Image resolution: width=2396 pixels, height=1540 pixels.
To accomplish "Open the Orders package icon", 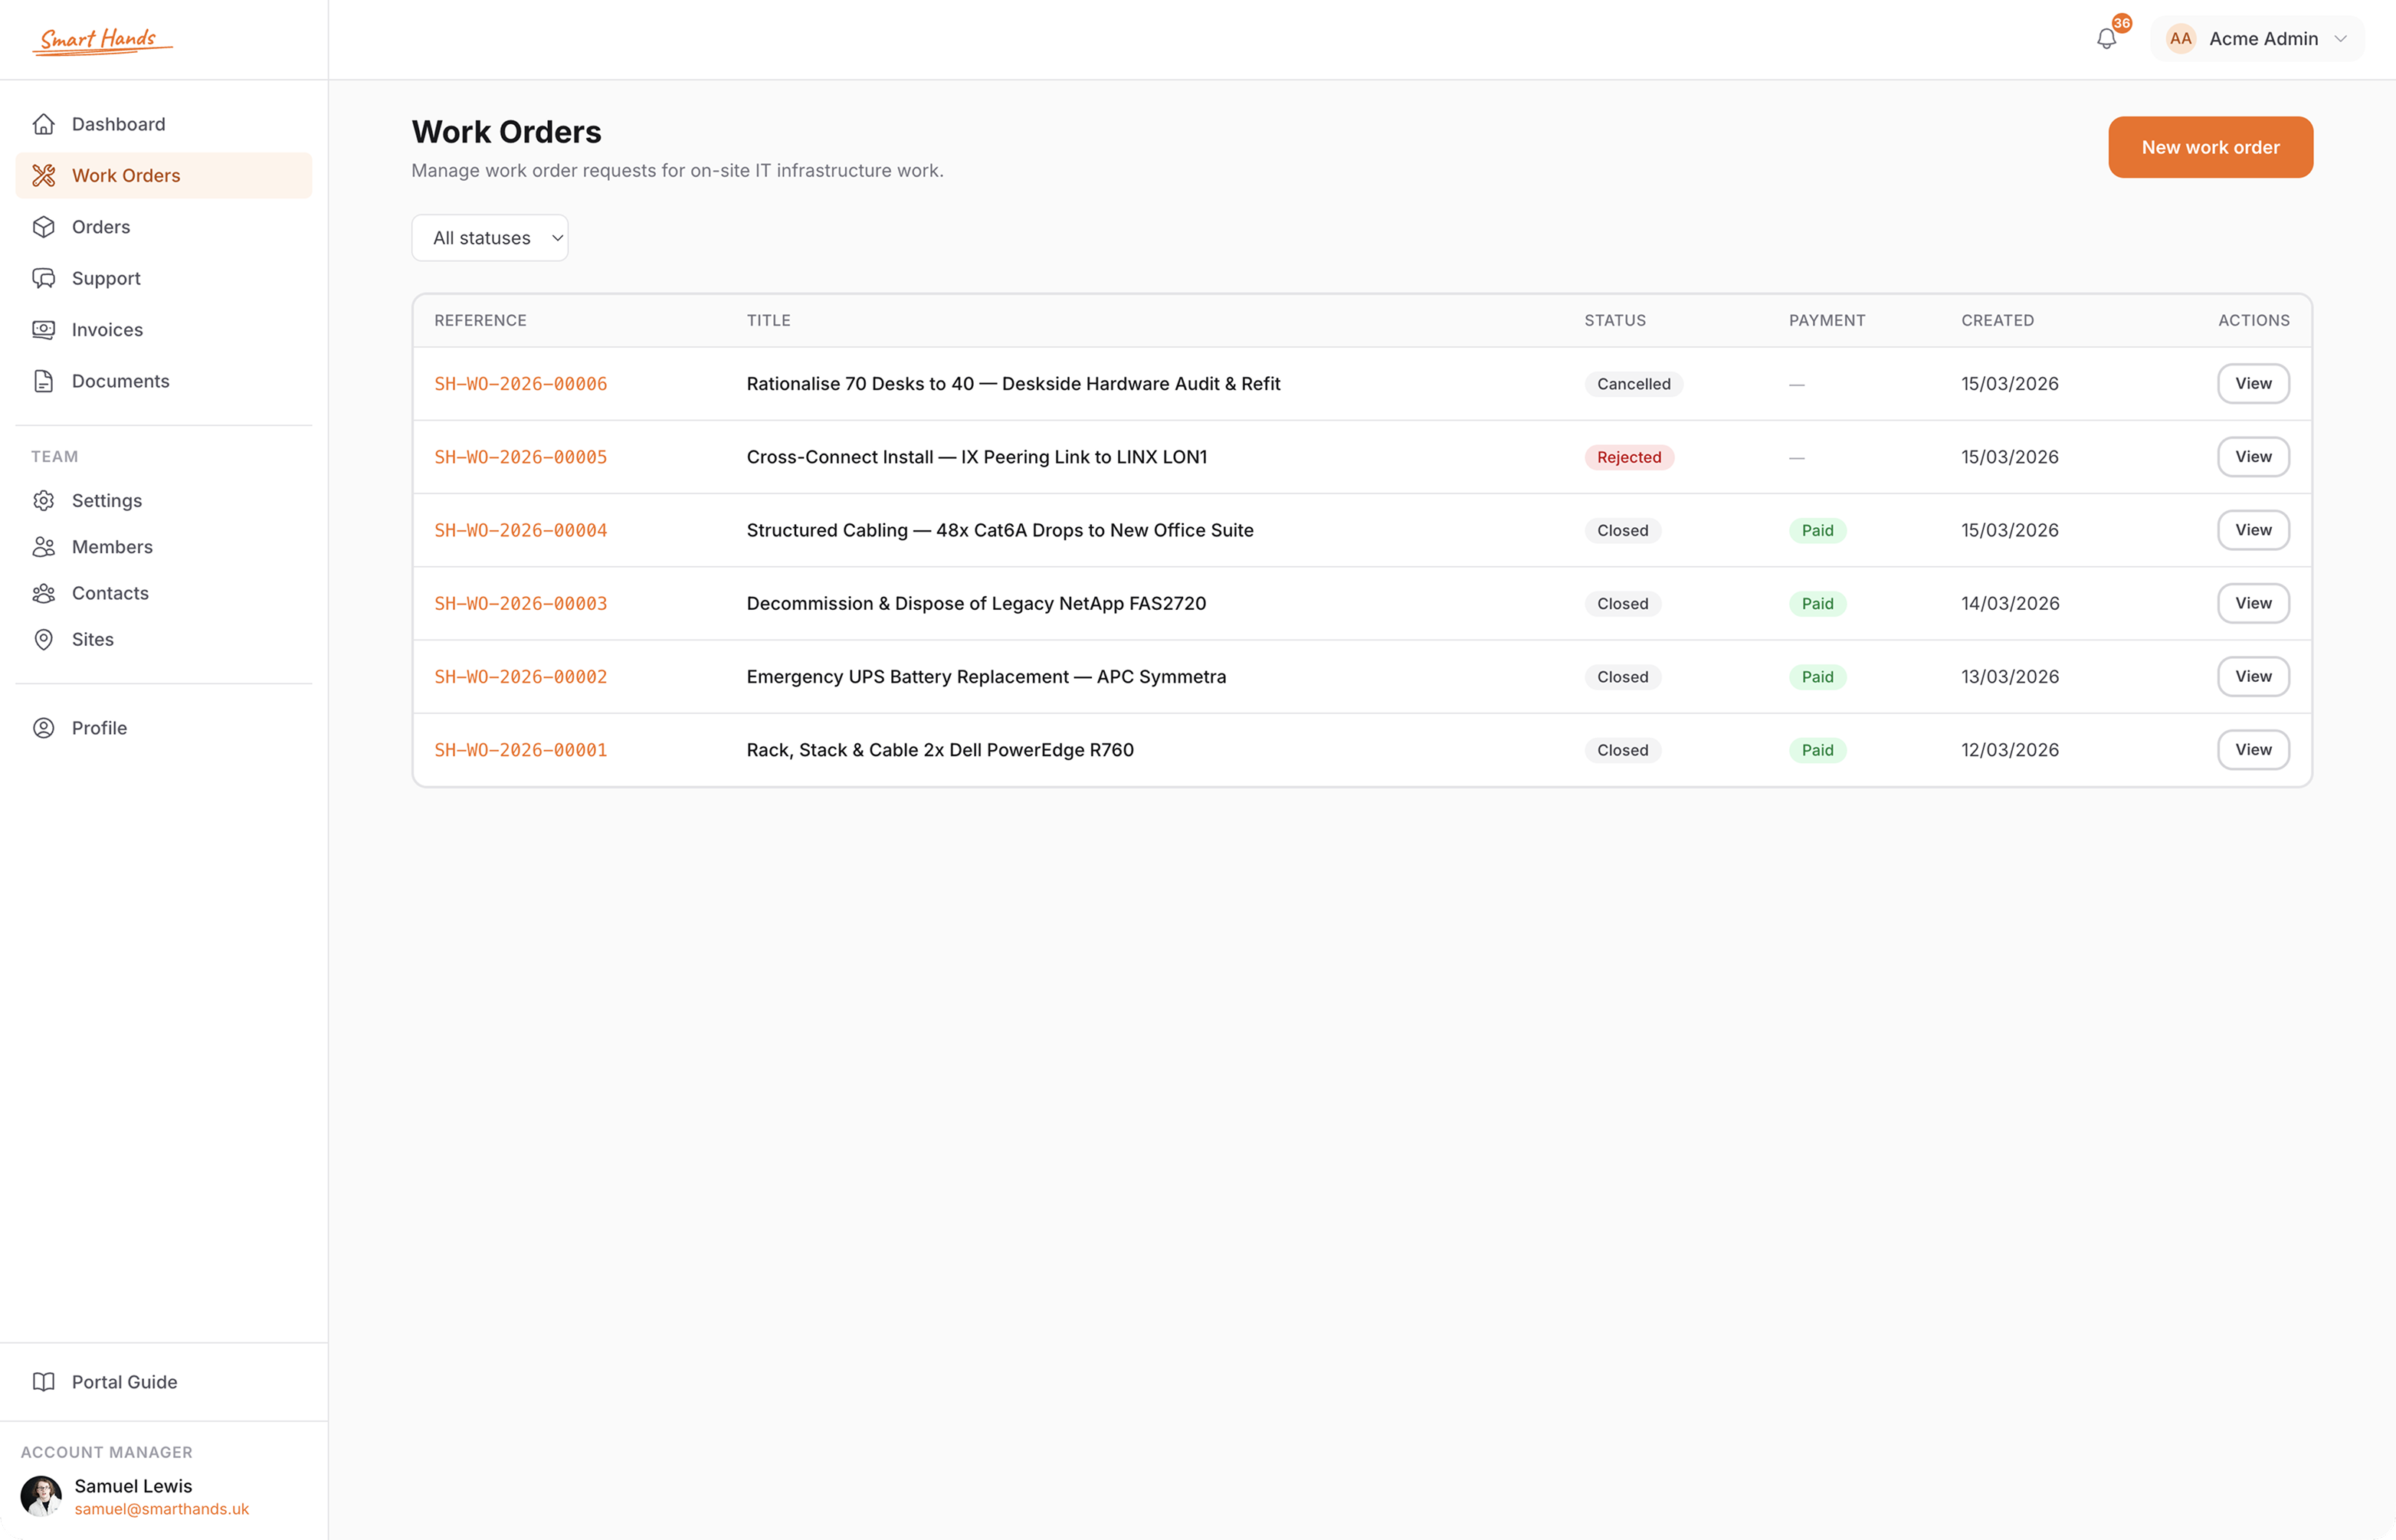I will [x=44, y=227].
